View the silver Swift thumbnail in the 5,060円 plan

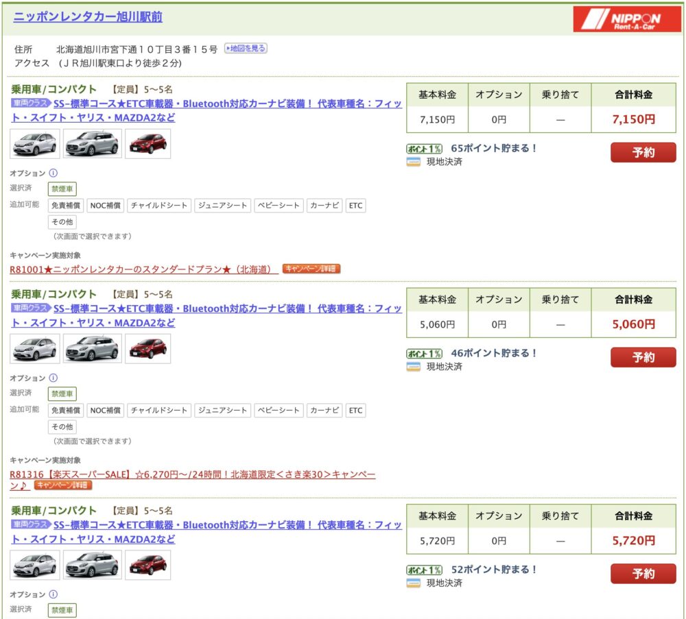pos(93,348)
